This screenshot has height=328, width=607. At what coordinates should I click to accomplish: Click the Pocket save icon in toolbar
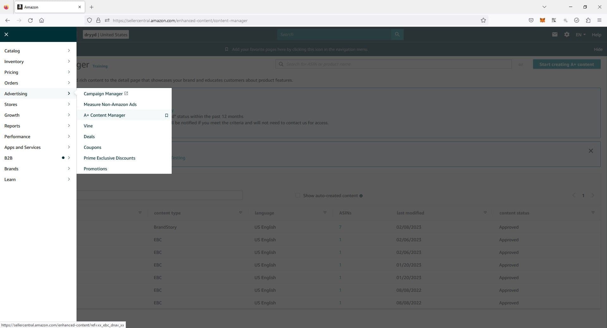tap(531, 20)
